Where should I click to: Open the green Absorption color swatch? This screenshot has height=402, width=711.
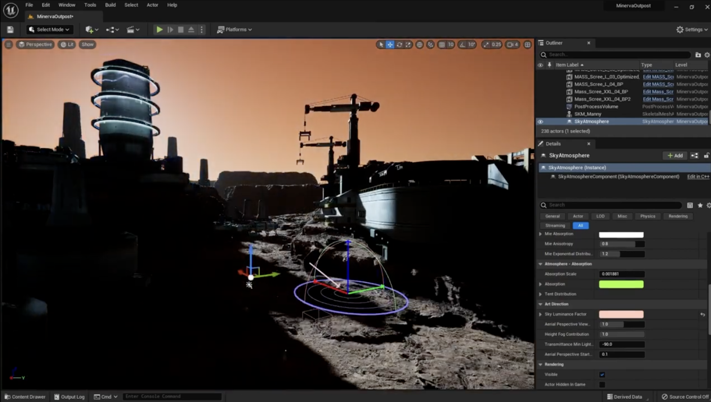621,284
